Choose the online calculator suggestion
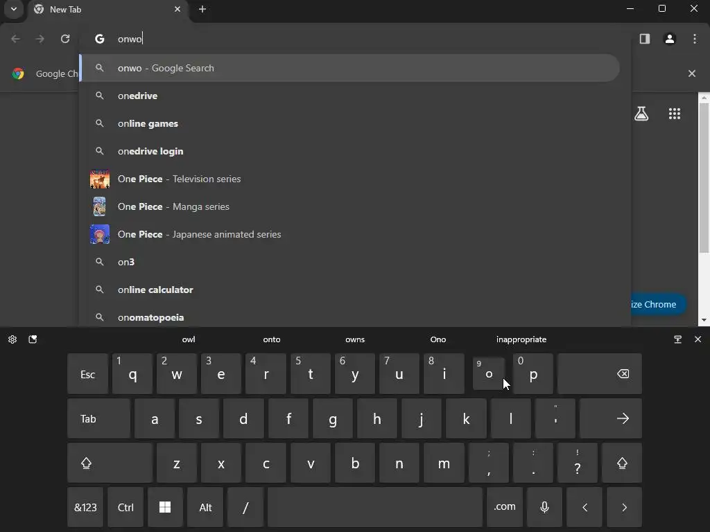This screenshot has width=710, height=532. point(349,290)
